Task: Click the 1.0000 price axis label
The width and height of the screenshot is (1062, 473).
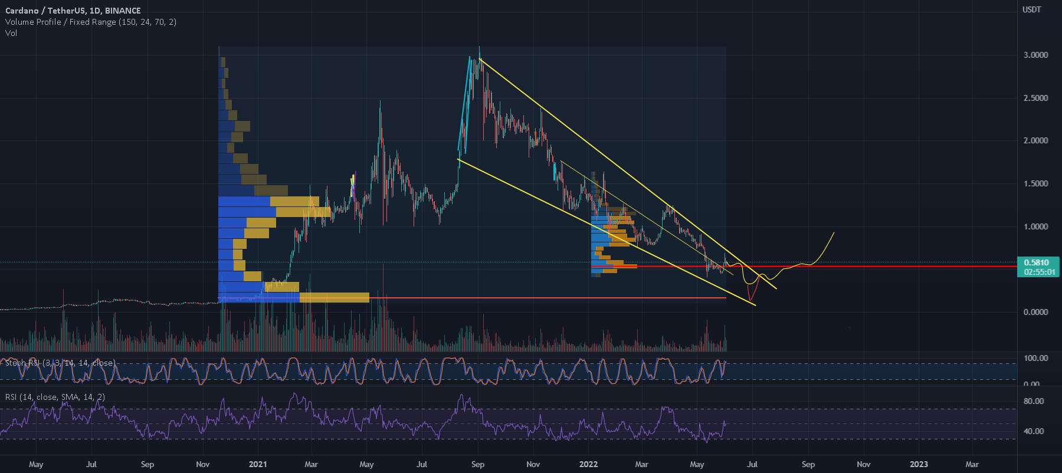Action: pos(1035,226)
